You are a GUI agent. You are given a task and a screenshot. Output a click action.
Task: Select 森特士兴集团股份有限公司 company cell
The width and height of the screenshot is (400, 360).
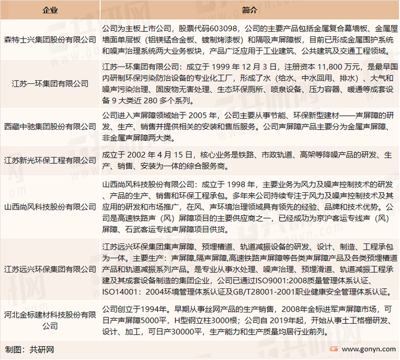click(50, 40)
